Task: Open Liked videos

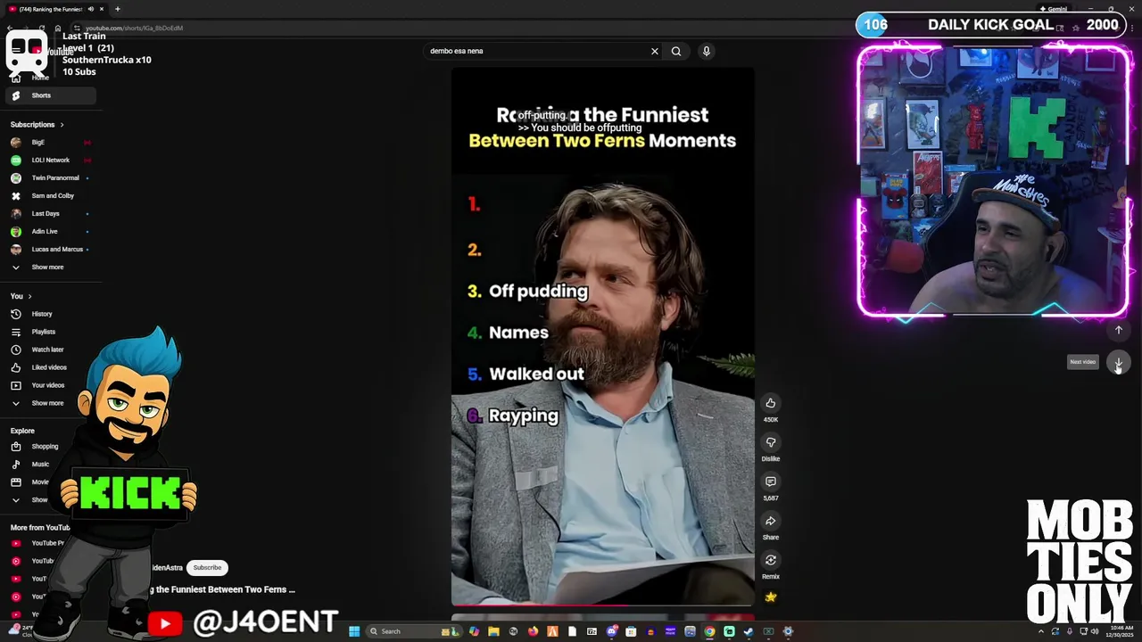Action: tap(49, 367)
